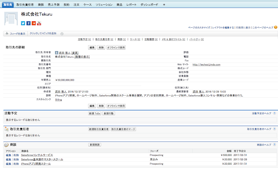
Task: Click the 新規商談 button
Action: click(x=95, y=145)
